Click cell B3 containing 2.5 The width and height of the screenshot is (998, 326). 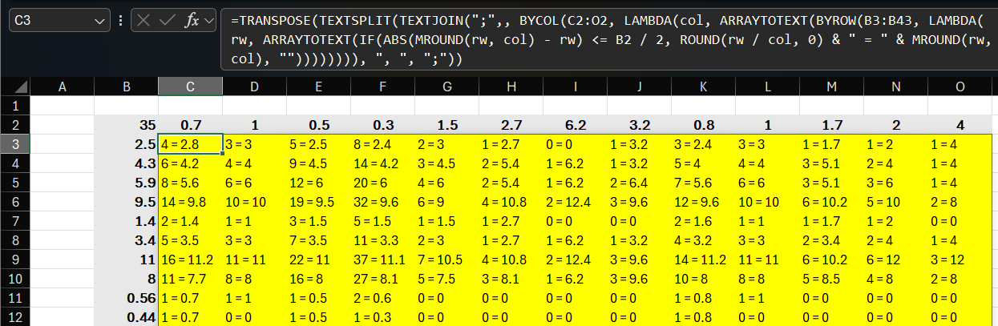point(126,144)
